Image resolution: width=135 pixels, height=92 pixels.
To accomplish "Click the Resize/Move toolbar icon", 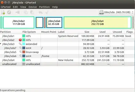I will coord(17,12).
